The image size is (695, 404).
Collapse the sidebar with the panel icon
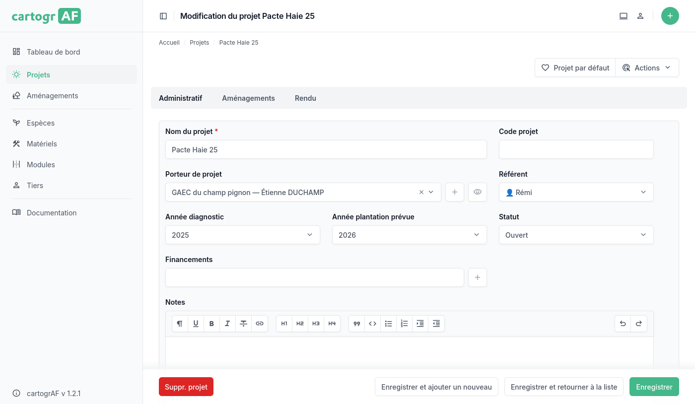pos(163,16)
